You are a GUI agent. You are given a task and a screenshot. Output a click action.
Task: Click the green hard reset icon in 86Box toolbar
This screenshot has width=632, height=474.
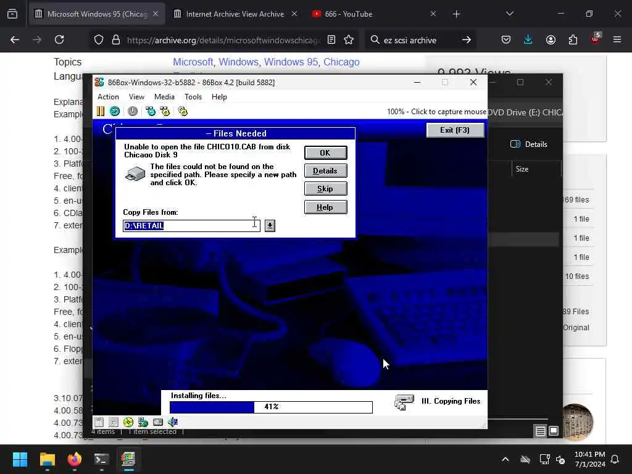(x=115, y=111)
